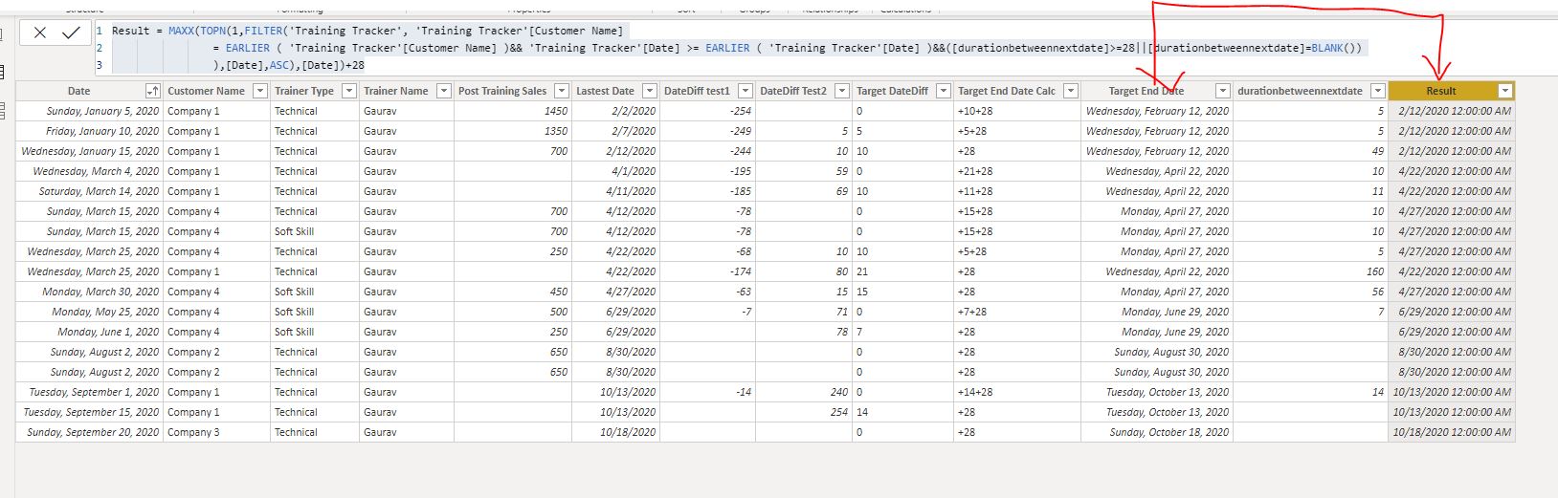Open the Target End Date column filter dropdown
This screenshot has height=498, width=1558.
pyautogui.click(x=1222, y=91)
